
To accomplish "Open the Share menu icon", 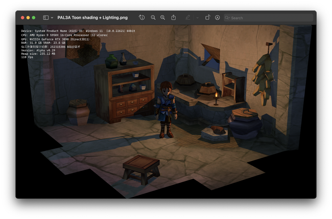I will (x=174, y=17).
